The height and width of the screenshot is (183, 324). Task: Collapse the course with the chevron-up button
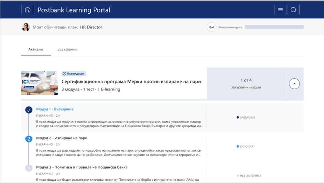tap(294, 84)
